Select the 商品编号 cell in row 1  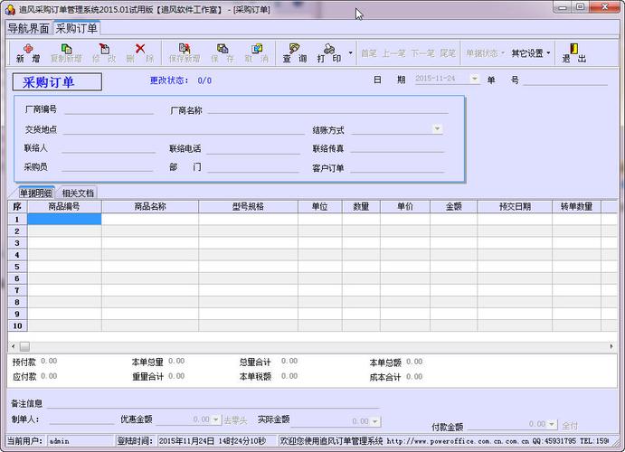point(64,219)
